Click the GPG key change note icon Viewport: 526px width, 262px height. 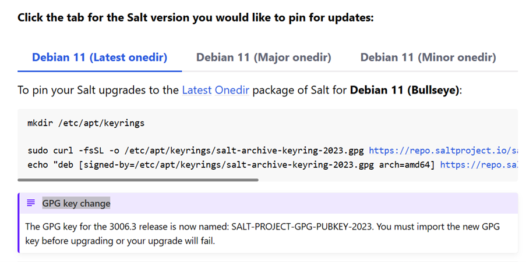pos(31,203)
